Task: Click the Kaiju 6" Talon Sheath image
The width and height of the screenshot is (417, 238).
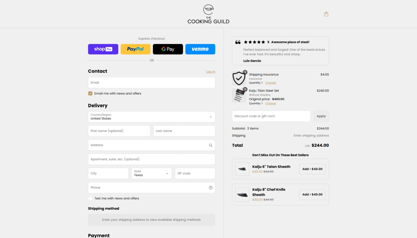Action: [242, 169]
